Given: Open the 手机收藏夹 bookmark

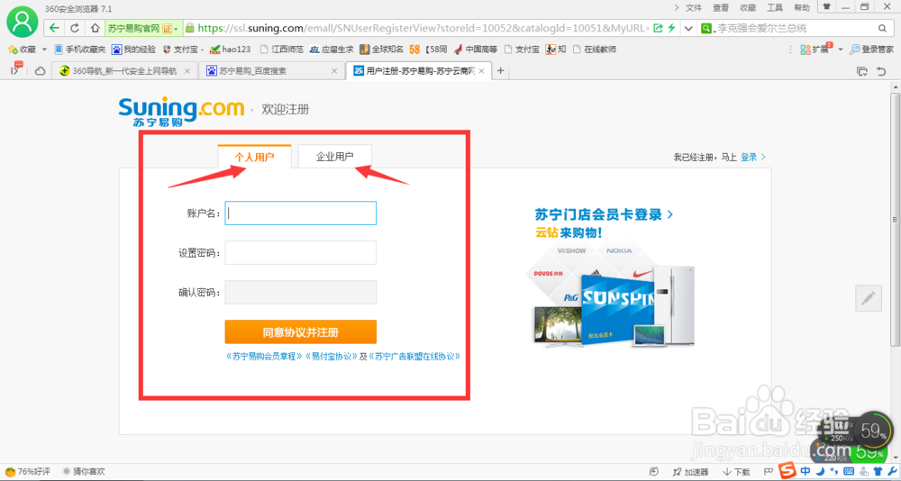Looking at the screenshot, I should (x=80, y=50).
